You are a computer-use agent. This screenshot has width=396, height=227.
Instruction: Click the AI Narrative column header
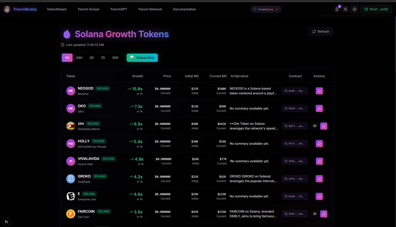point(240,76)
